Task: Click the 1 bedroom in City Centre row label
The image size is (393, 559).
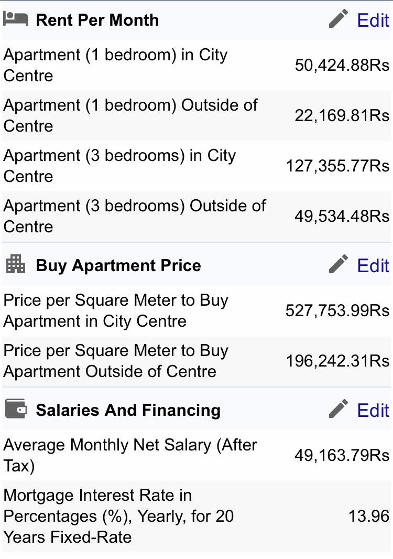Action: [115, 65]
